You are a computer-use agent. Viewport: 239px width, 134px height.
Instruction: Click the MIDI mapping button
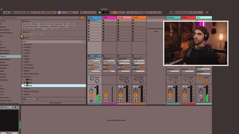183,12
